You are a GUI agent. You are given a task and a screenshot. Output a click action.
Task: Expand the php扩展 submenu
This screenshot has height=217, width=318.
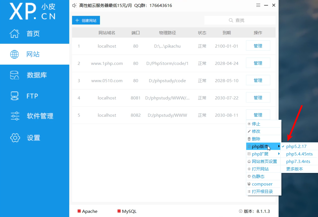click(260, 154)
